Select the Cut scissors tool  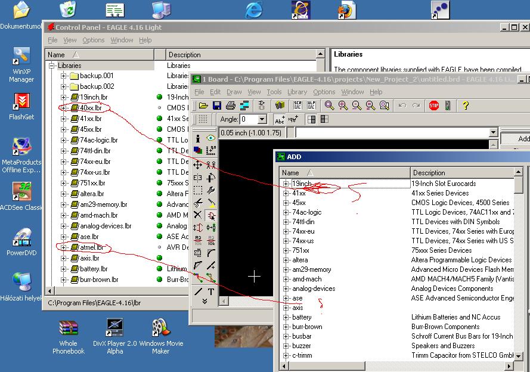(198, 203)
